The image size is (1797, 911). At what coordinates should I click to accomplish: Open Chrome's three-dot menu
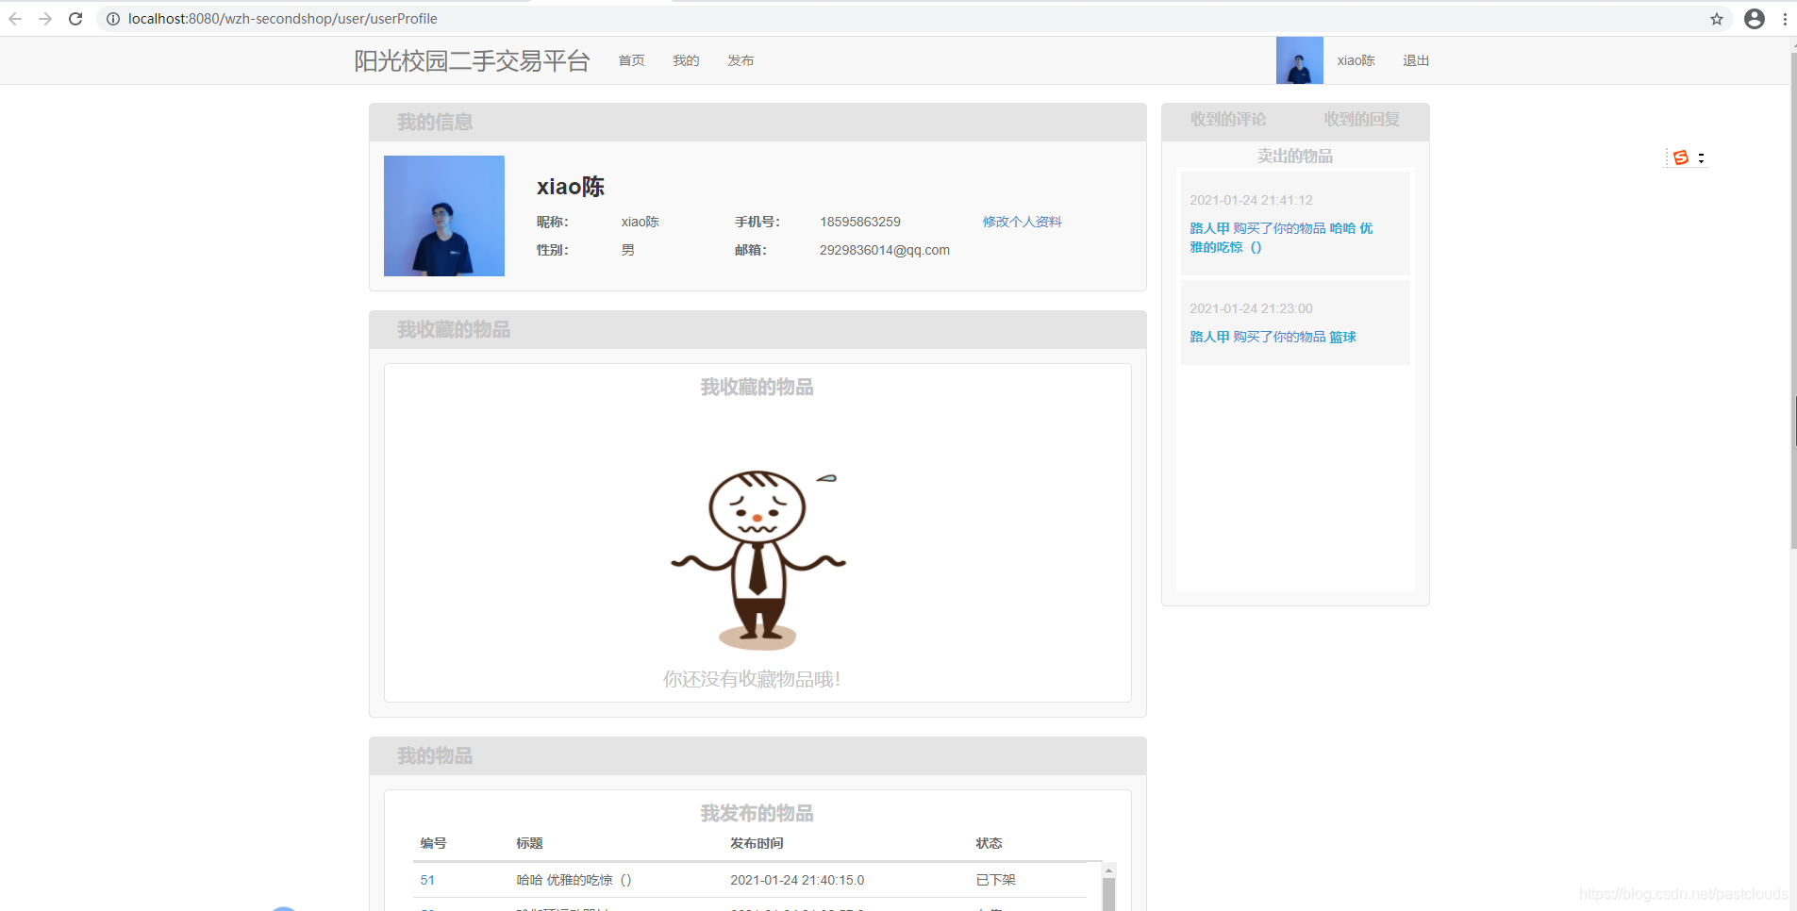(x=1785, y=18)
